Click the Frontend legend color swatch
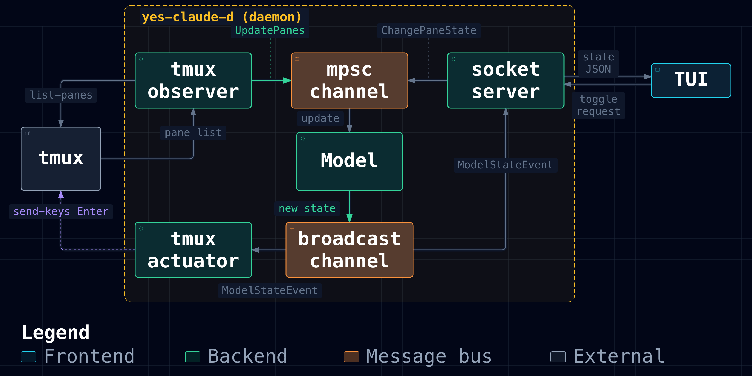 tap(29, 357)
